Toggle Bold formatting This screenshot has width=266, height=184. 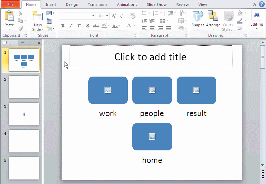pos(63,26)
